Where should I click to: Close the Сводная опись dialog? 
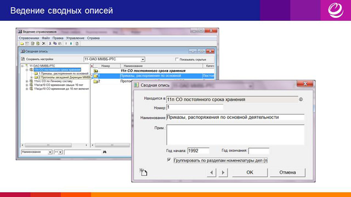coord(305,84)
